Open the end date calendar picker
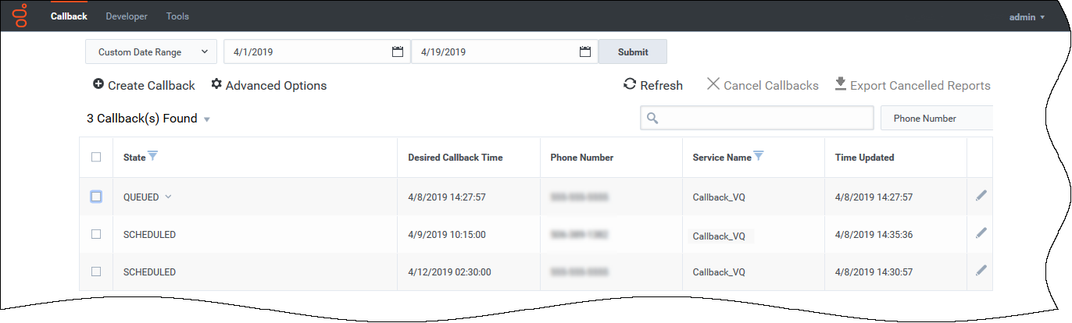 point(584,52)
